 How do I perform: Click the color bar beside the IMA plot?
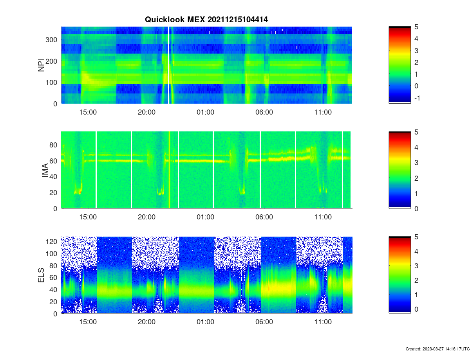(399, 170)
